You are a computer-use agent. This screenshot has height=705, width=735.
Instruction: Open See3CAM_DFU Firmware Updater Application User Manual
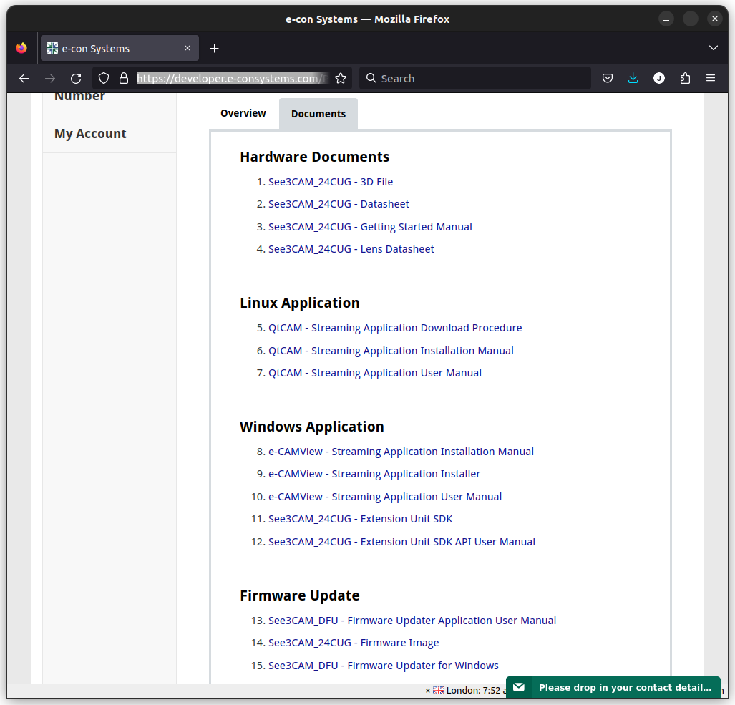coord(412,621)
